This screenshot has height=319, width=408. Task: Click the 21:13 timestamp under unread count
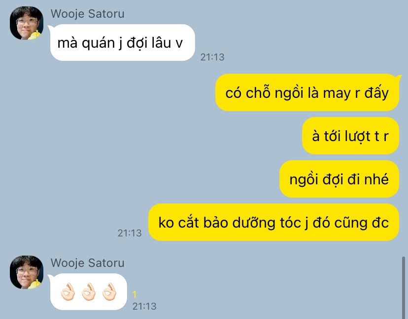click(x=144, y=307)
